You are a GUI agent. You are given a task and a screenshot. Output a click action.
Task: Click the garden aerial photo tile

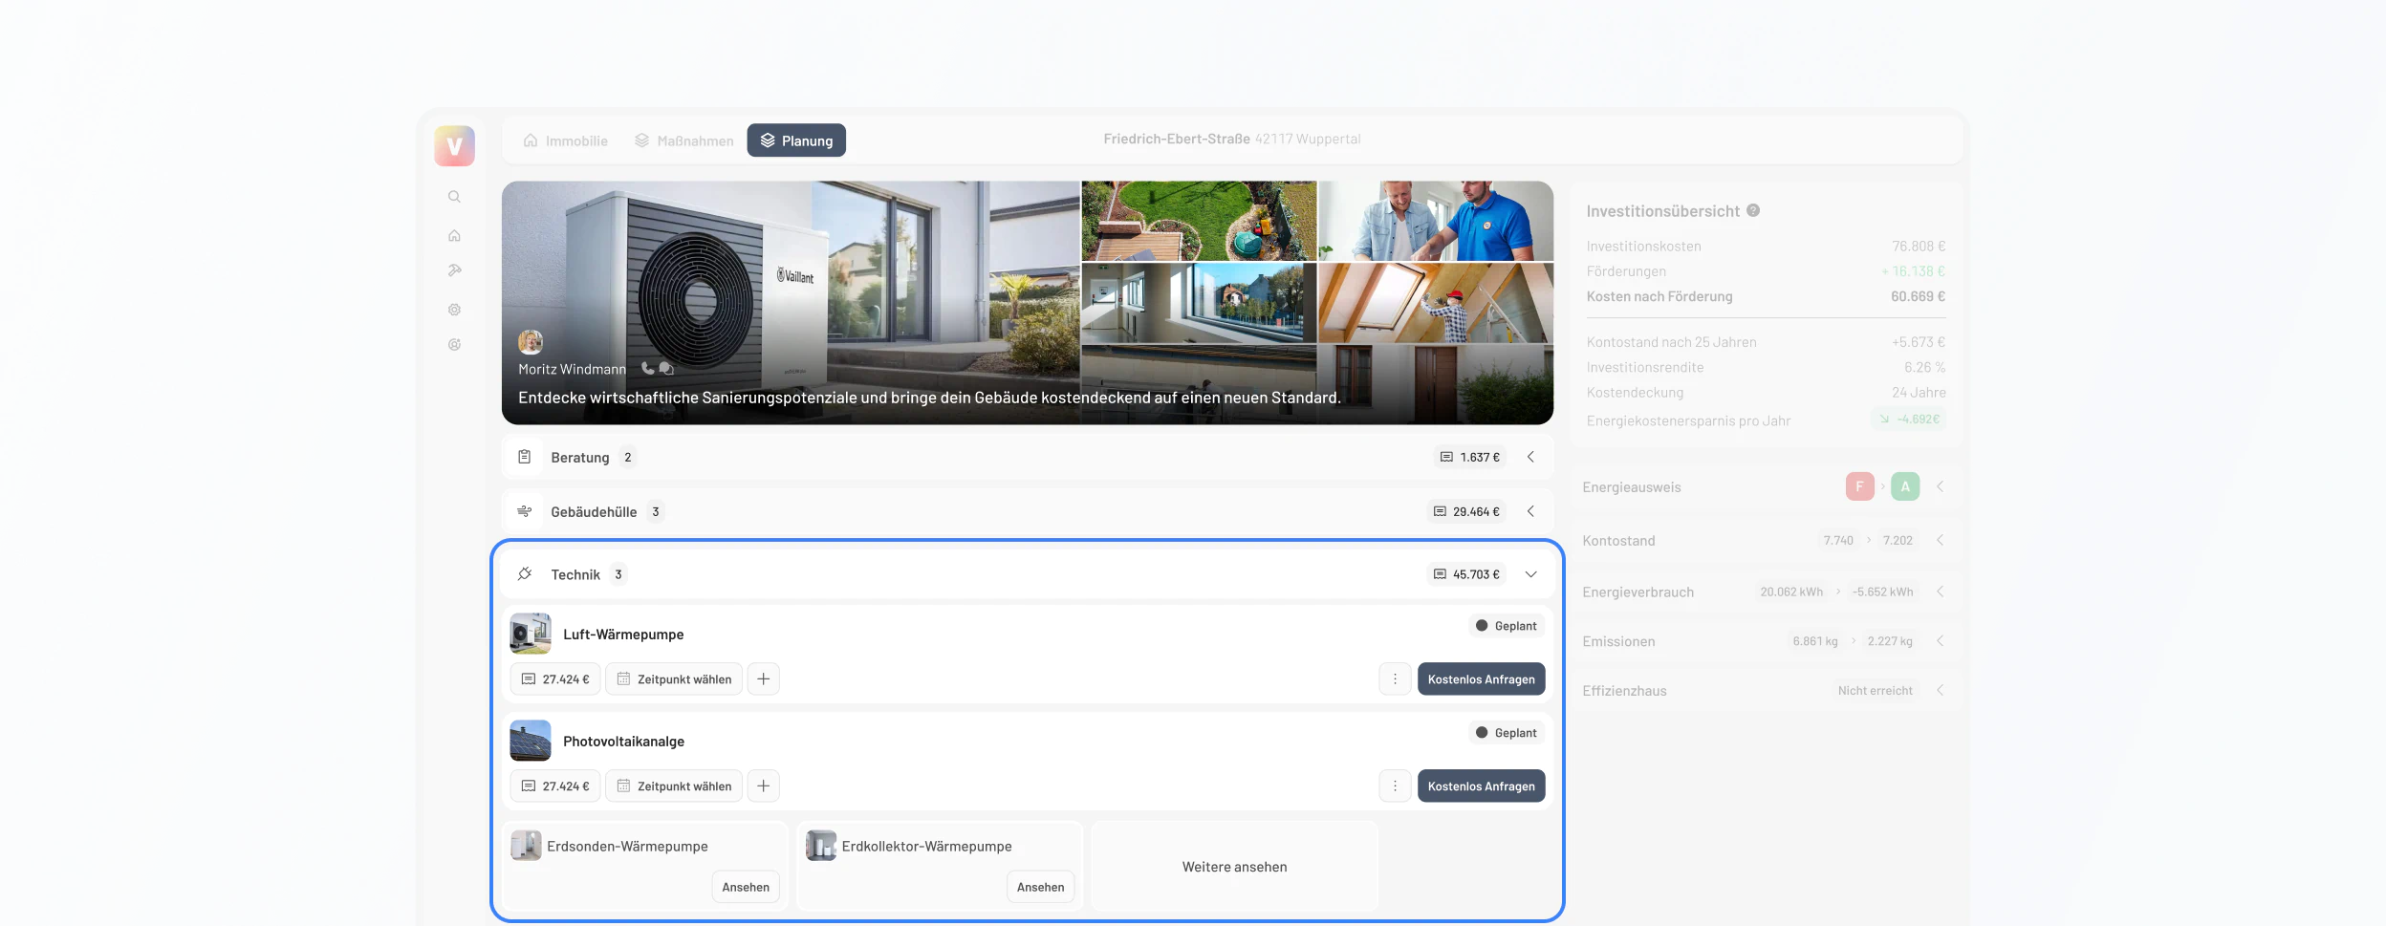tap(1199, 221)
